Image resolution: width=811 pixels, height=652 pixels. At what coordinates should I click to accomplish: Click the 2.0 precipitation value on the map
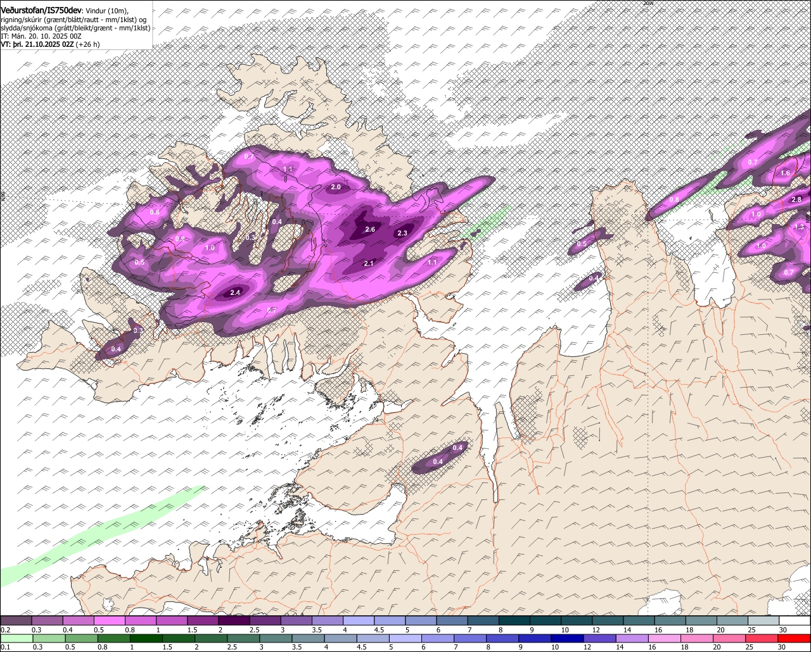pyautogui.click(x=336, y=187)
